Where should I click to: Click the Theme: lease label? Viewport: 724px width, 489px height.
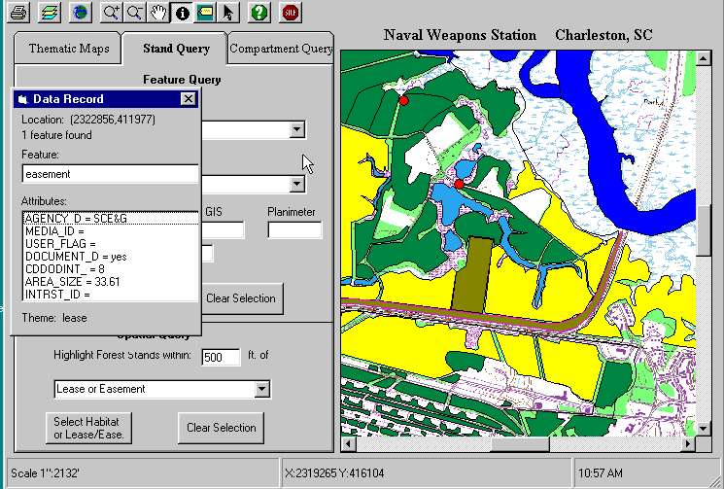[54, 318]
